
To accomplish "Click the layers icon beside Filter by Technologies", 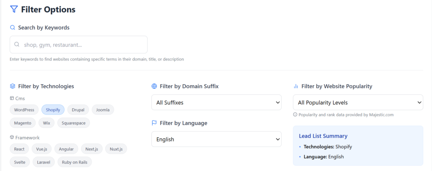I will 13,86.
